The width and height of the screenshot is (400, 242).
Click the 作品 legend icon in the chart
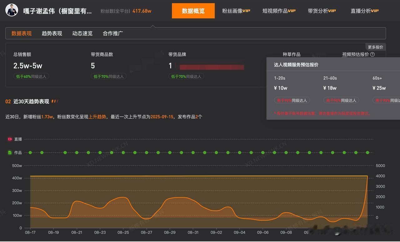coord(10,153)
